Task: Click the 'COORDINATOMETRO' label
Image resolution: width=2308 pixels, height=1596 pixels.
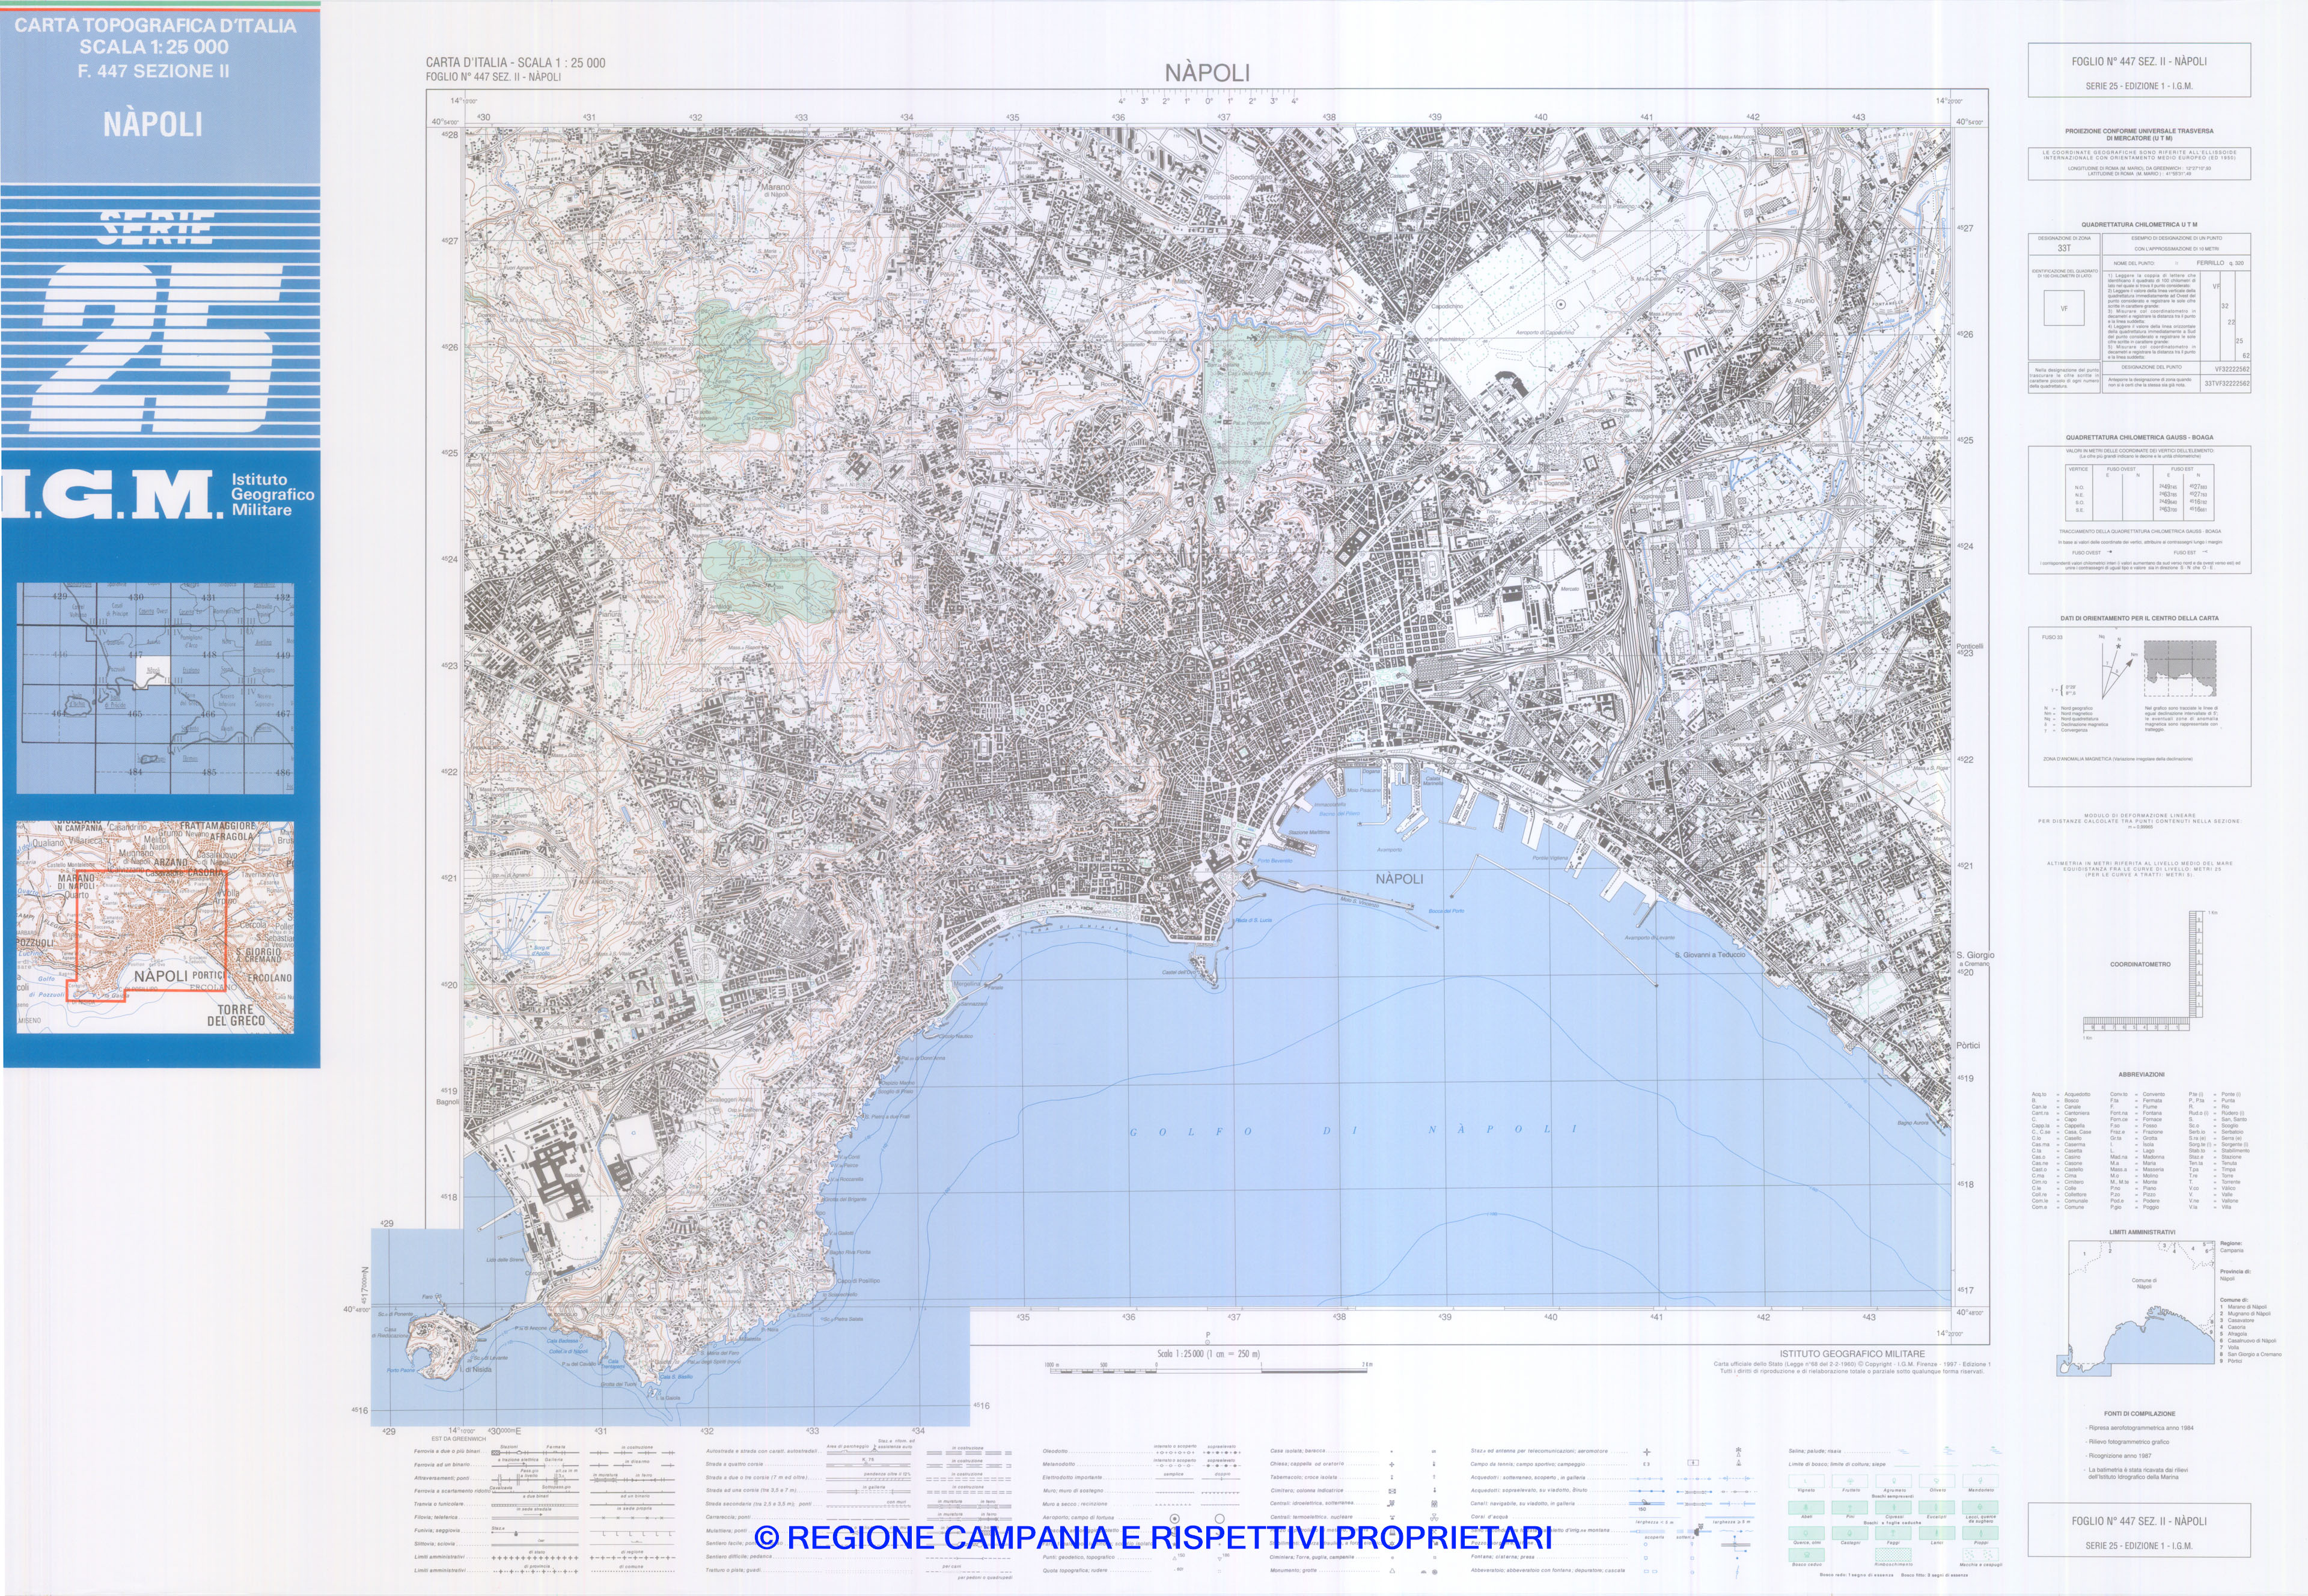Action: tap(2140, 965)
